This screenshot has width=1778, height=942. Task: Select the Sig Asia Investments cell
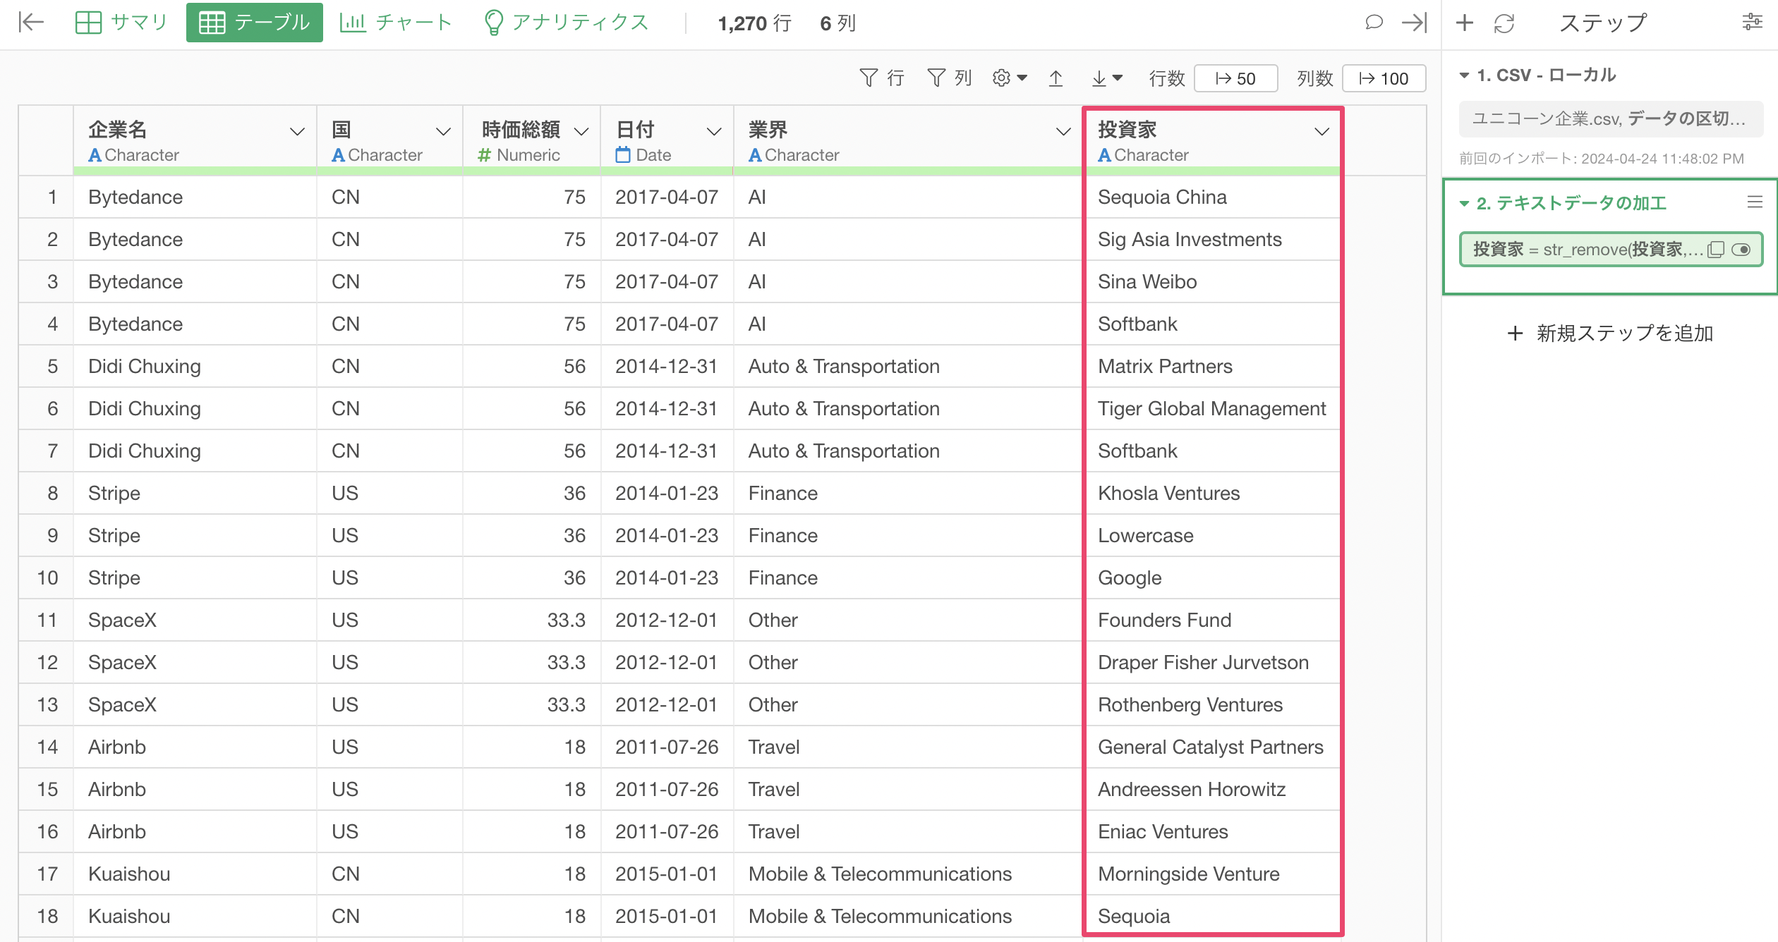[1211, 240]
